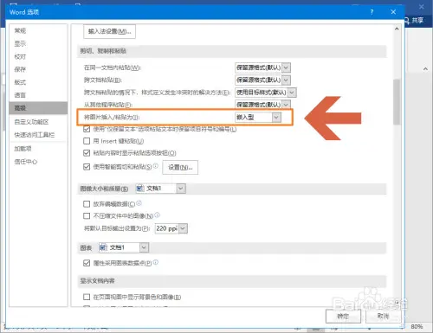This screenshot has height=333, width=433.
Task: Click 剪切、复制和粘贴 section heading
Action: [103, 51]
